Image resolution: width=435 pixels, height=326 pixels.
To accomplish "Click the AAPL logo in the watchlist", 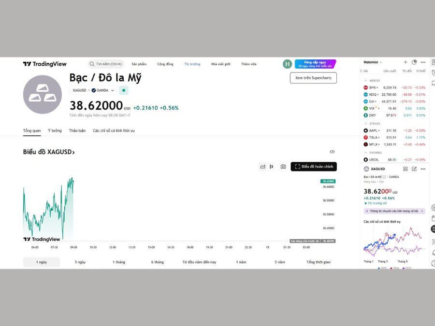I will (366, 130).
